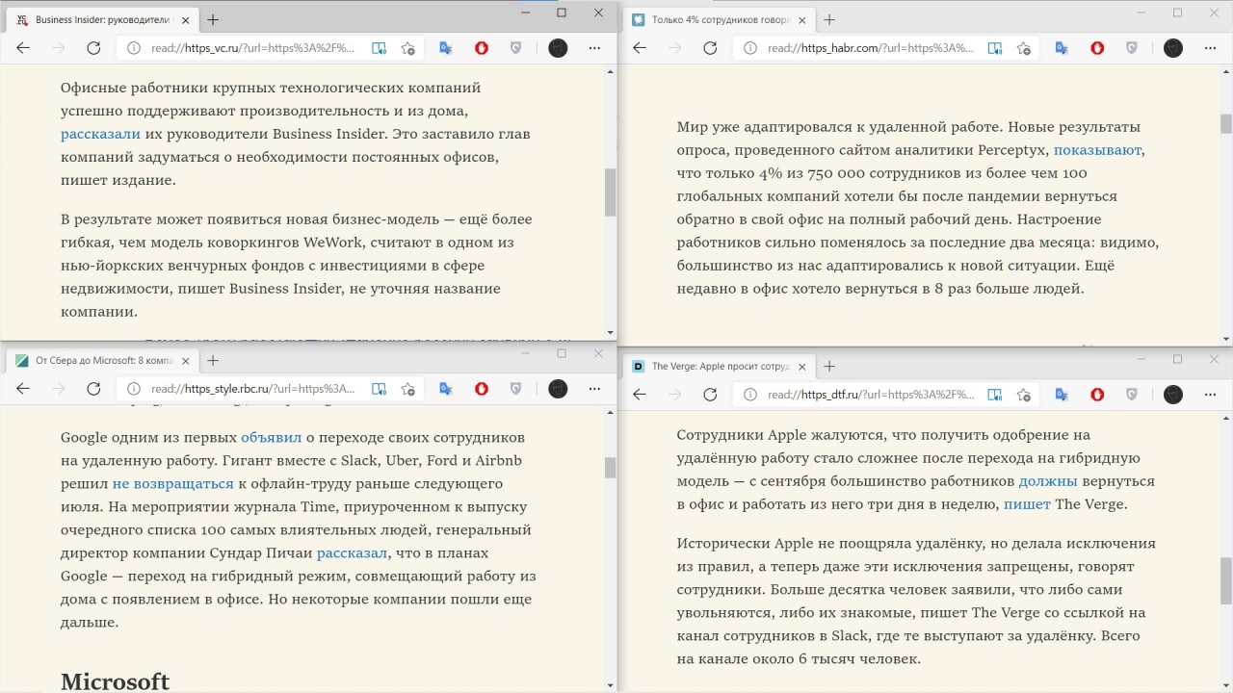Image resolution: width=1233 pixels, height=693 pixels.
Task: Click the address bar URL in dtf.ru window
Action: tap(870, 395)
